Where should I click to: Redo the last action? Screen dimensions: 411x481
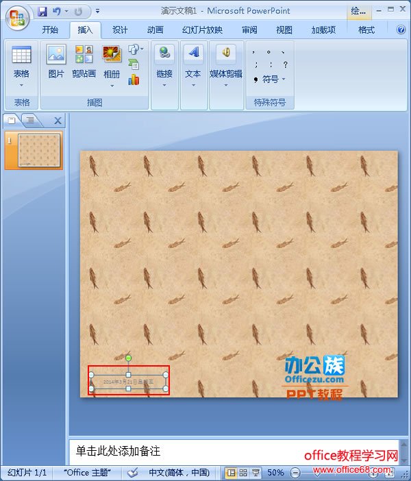coord(78,12)
